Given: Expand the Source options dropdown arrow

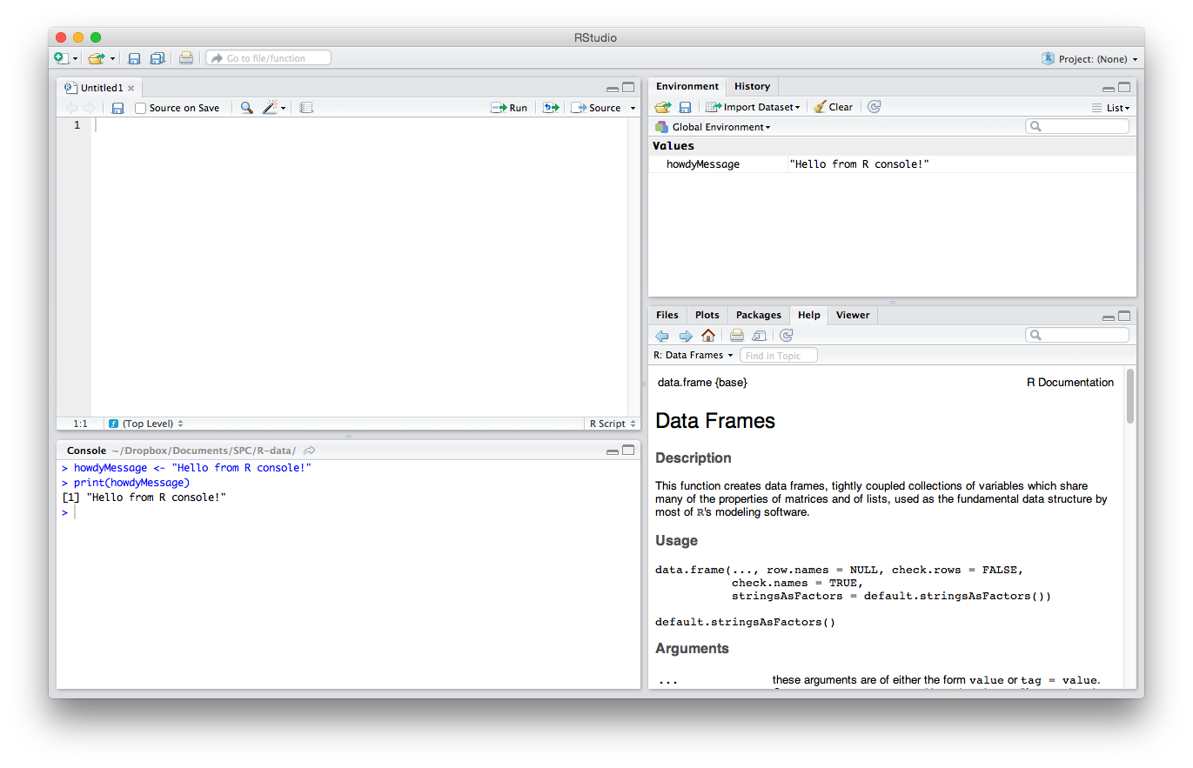Looking at the screenshot, I should pos(633,109).
